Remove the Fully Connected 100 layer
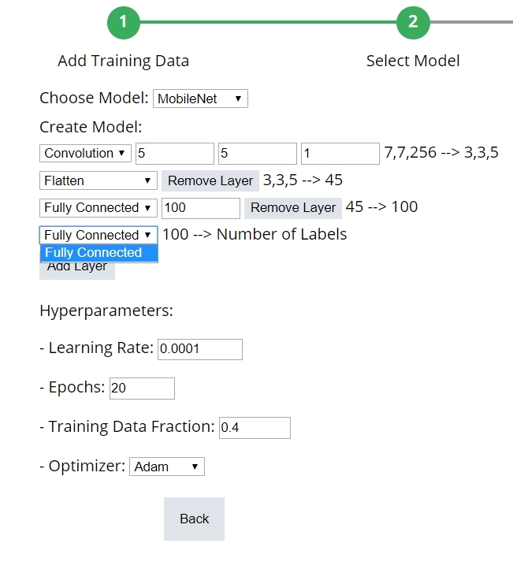The height and width of the screenshot is (569, 513). point(293,208)
